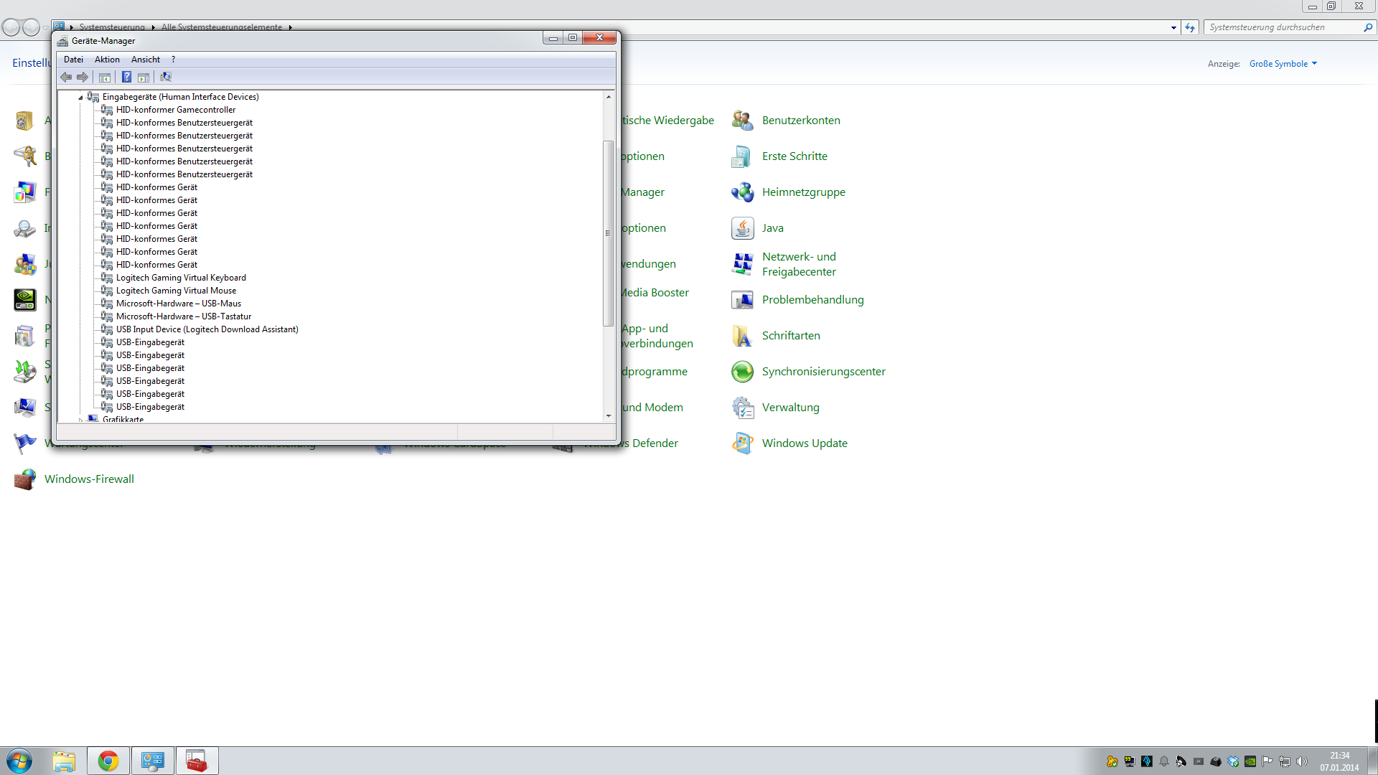The width and height of the screenshot is (1378, 775).
Task: Click the show/hide action pane toolbar icon
Action: coord(144,77)
